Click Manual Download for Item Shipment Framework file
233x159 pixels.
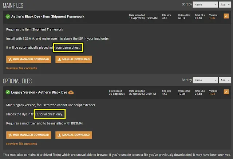[x=74, y=59]
